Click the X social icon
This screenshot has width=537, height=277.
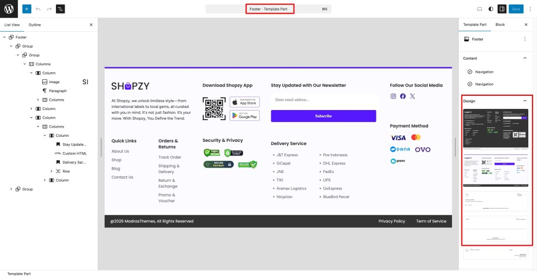412,96
